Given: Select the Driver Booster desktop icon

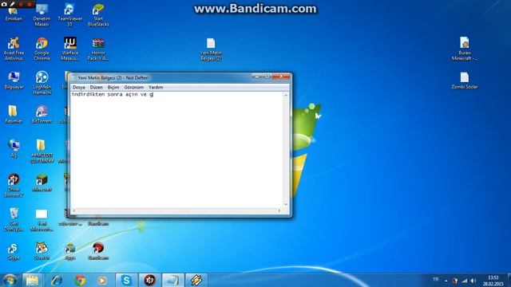Looking at the screenshot, I should (14, 185).
